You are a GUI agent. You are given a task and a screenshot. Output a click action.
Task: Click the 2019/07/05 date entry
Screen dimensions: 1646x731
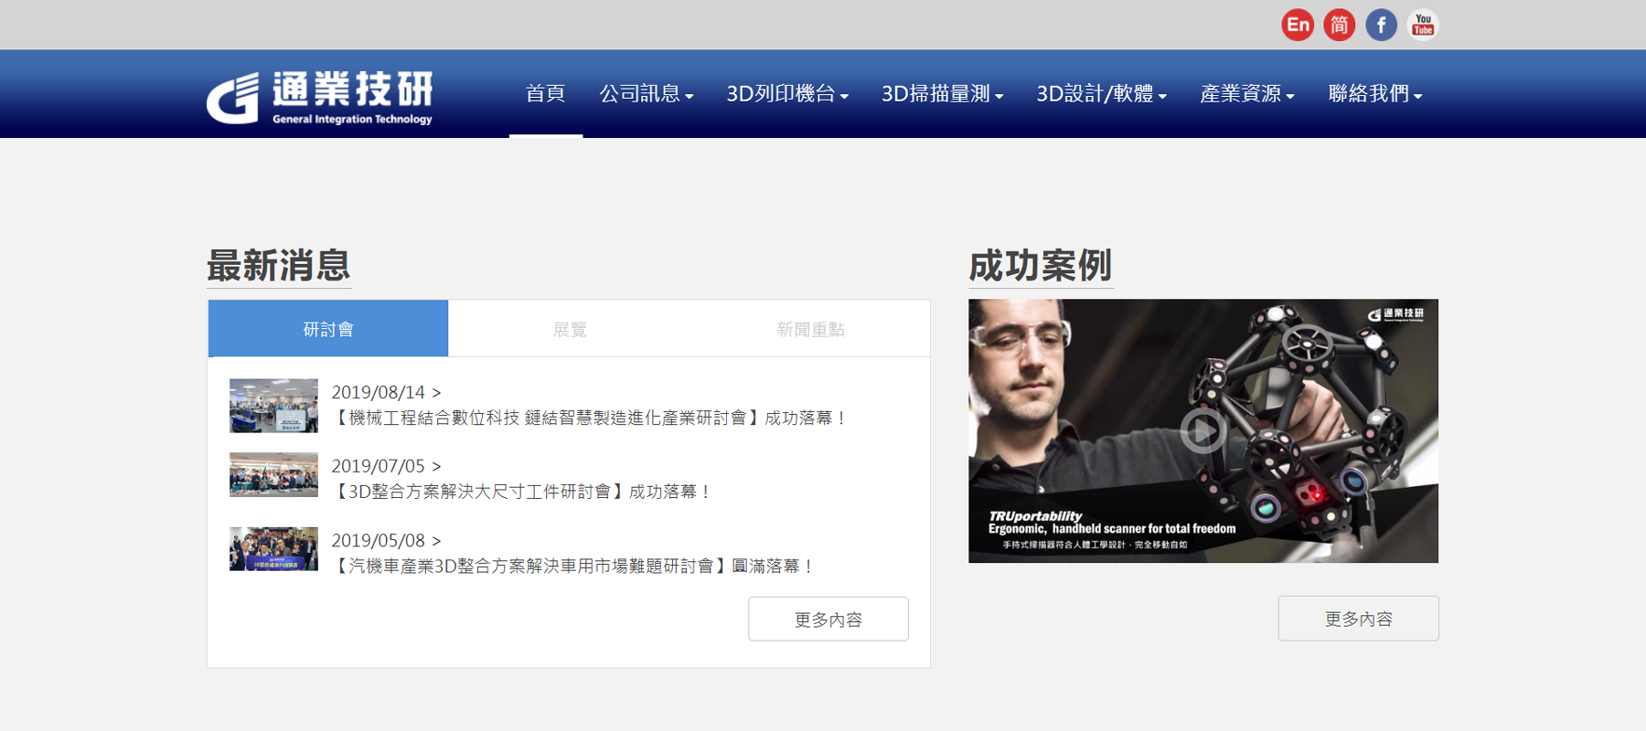(386, 466)
